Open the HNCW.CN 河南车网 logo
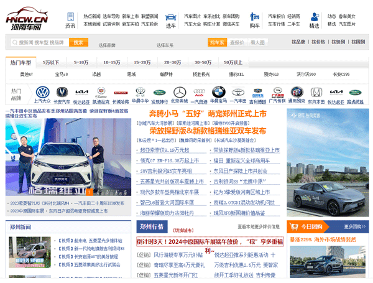Image resolution: width=373 pixels, height=283 pixels. pyautogui.click(x=27, y=19)
